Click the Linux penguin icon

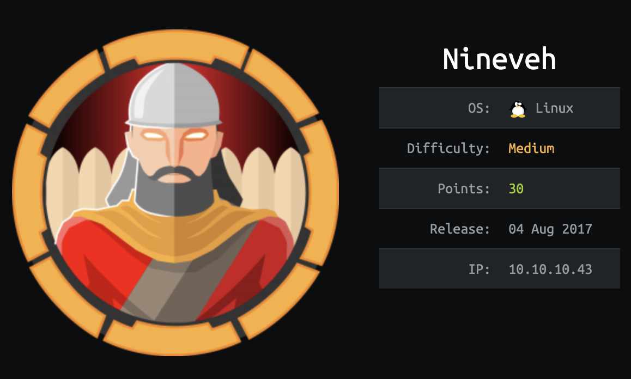pyautogui.click(x=518, y=109)
